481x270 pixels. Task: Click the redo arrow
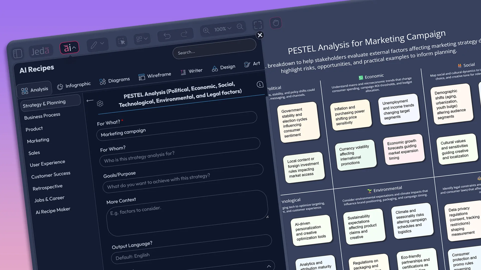[184, 34]
